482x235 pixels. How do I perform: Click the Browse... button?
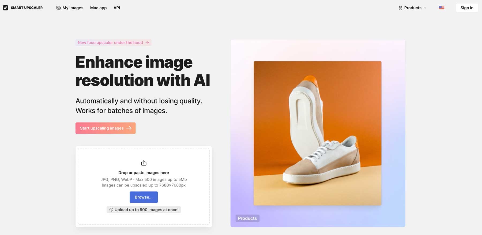pos(144,197)
